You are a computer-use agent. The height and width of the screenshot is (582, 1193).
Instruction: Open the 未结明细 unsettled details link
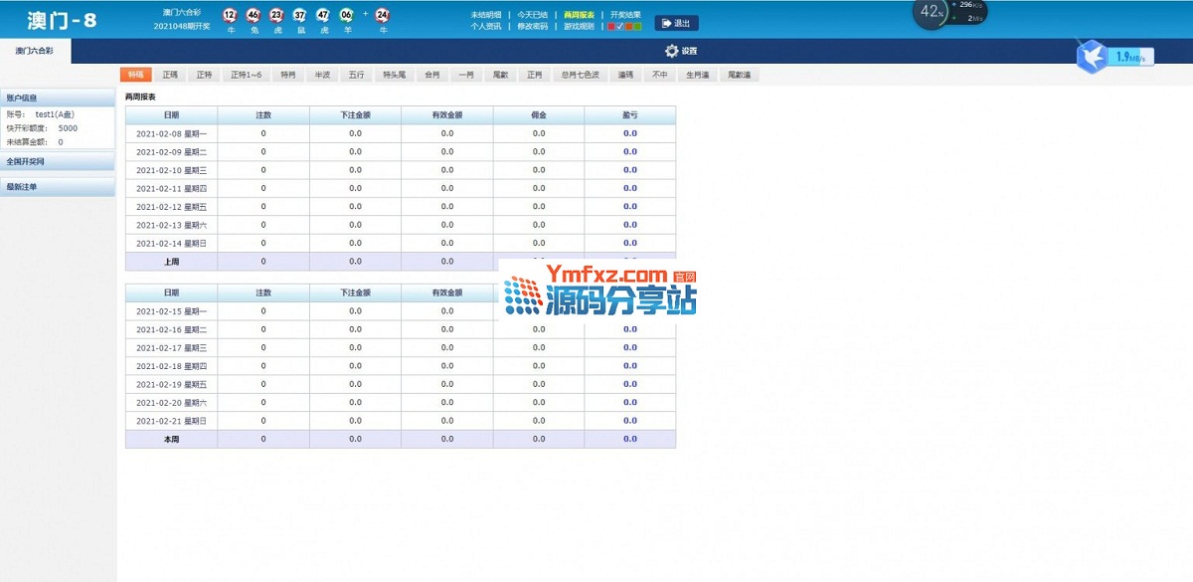(485, 15)
